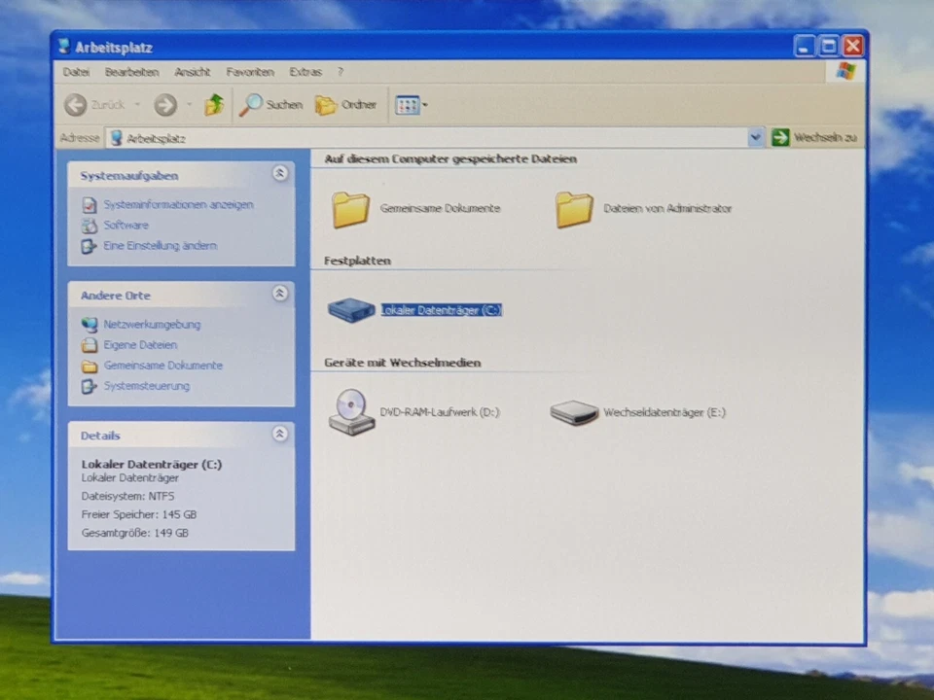934x700 pixels.
Task: Open the Forward button history dropdown arrow
Action: (x=190, y=105)
